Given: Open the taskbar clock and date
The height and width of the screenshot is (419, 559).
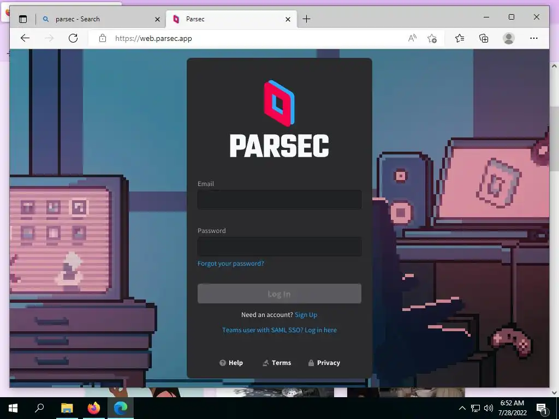Looking at the screenshot, I should pos(512,408).
